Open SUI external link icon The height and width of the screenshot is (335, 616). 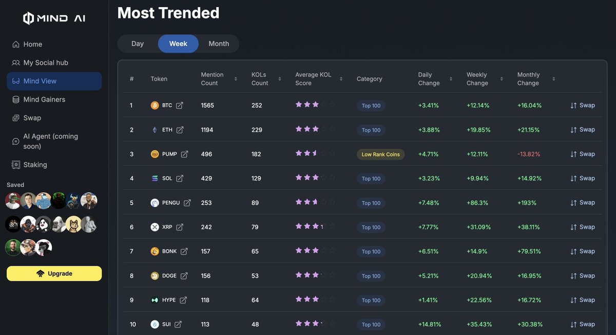point(178,325)
